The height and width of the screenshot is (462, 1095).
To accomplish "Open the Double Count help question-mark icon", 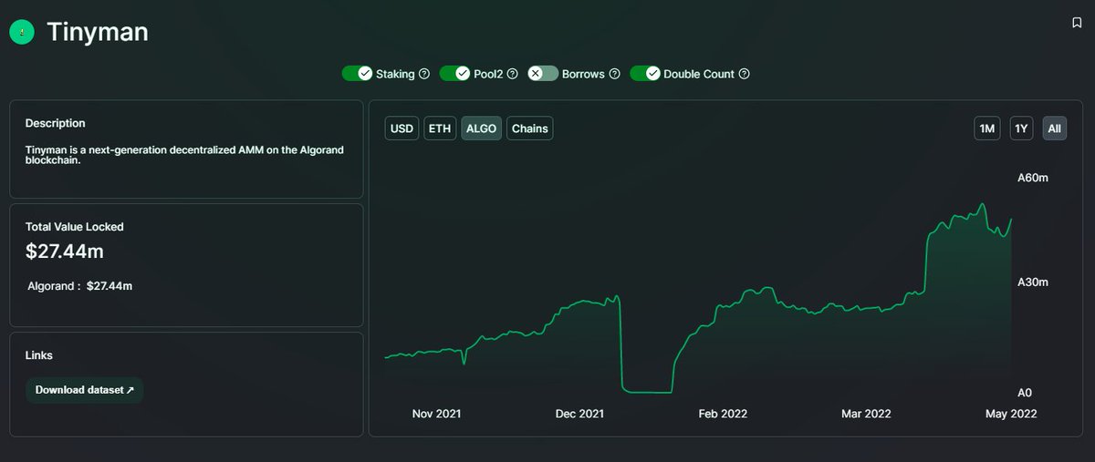I will pyautogui.click(x=744, y=74).
